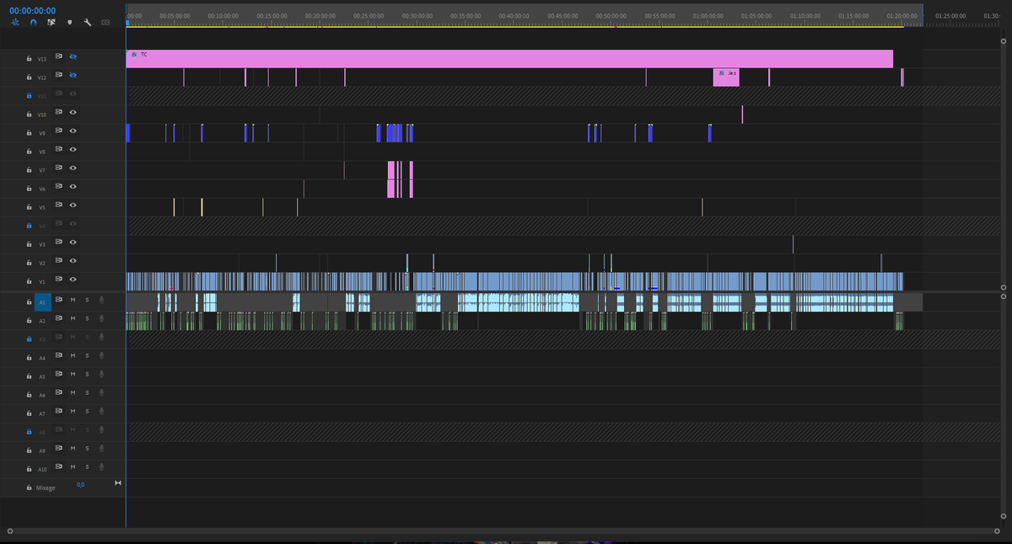Click the playhead timecode 00:00:00:00

tap(33, 10)
